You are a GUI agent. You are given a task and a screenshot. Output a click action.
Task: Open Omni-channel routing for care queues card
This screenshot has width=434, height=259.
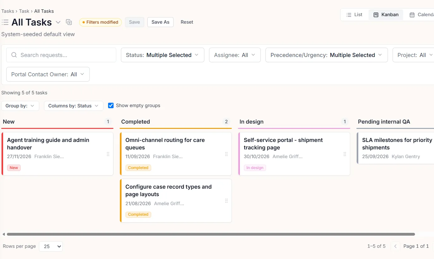pos(176,154)
